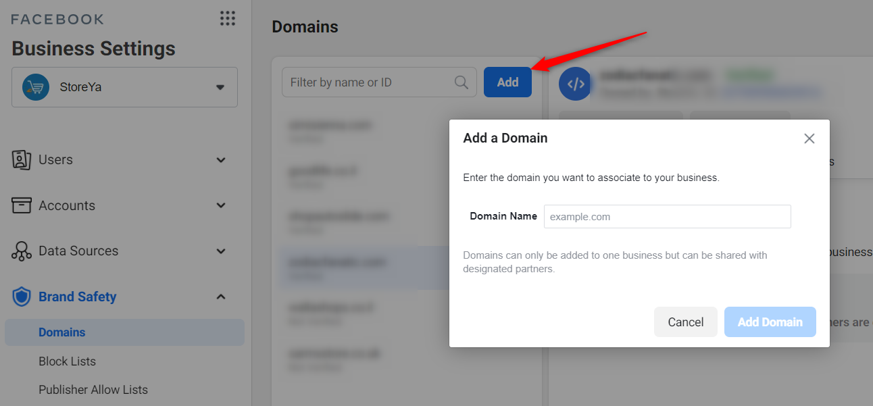
Task: Expand the Users section chevron
Action: 220,160
